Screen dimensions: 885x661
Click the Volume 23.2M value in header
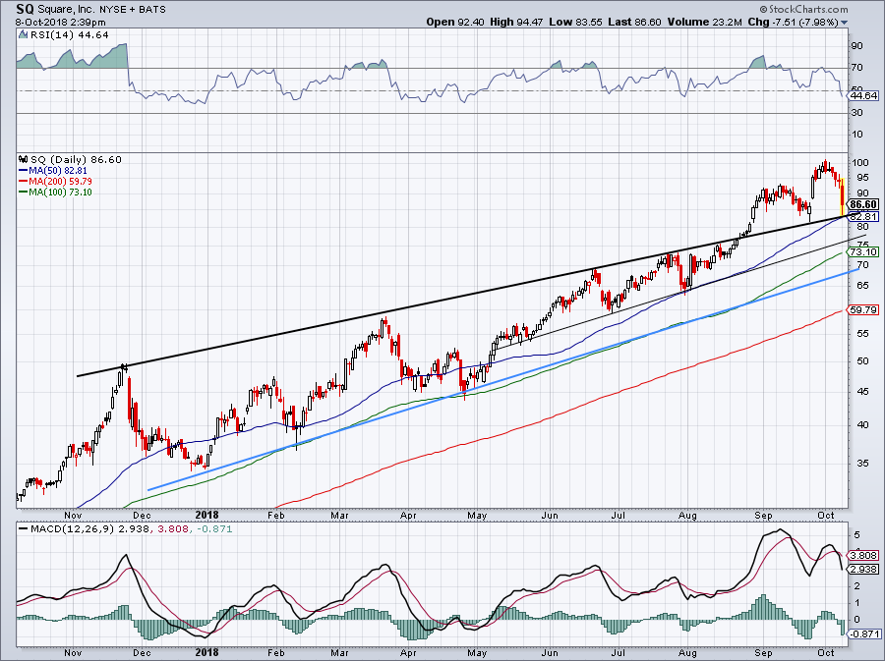(704, 22)
